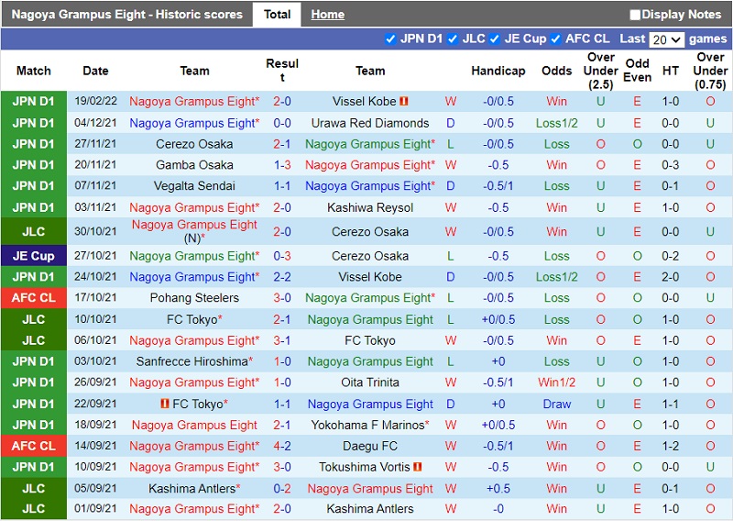The image size is (733, 521).
Task: Click the 4-2 result against Daegu FC
Action: (282, 446)
